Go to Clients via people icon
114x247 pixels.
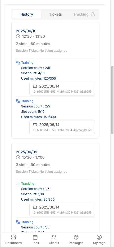click(x=54, y=237)
